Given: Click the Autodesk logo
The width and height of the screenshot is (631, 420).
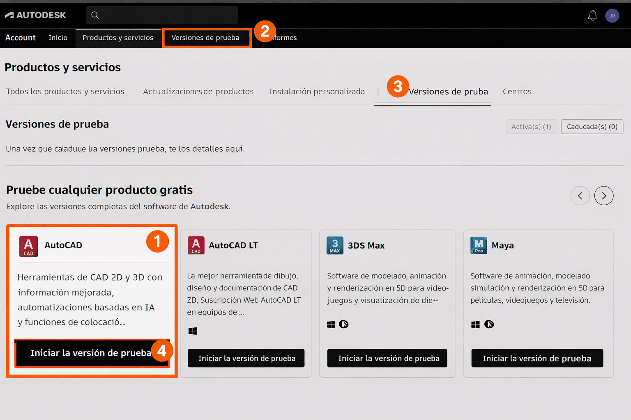Looking at the screenshot, I should point(35,15).
